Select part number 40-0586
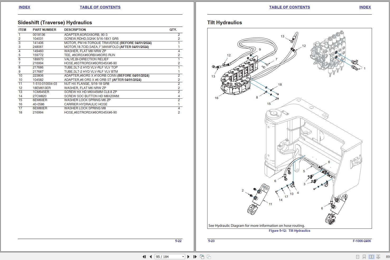The width and height of the screenshot is (390, 260). [39, 104]
